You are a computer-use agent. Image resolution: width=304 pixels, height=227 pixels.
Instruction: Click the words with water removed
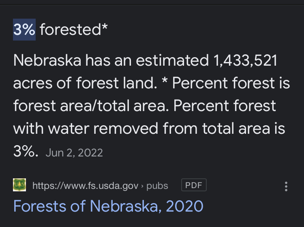pos(86,128)
